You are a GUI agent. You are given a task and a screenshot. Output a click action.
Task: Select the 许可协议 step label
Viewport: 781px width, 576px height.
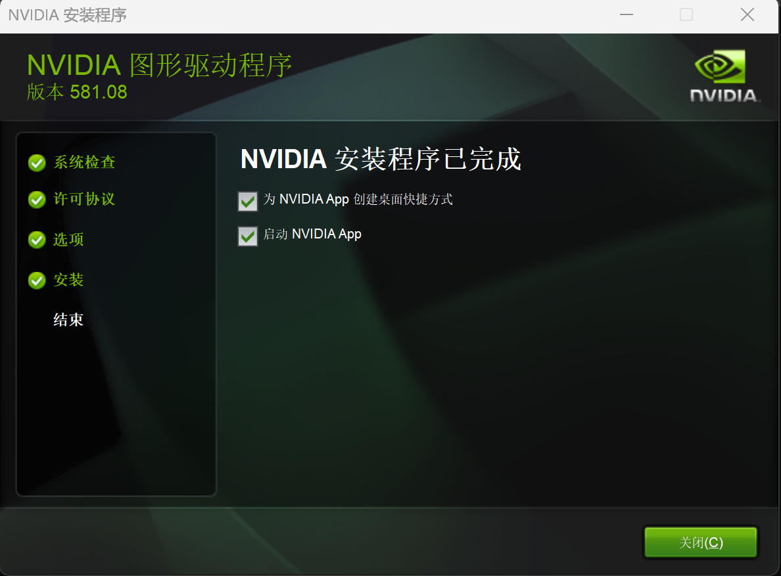pyautogui.click(x=84, y=199)
